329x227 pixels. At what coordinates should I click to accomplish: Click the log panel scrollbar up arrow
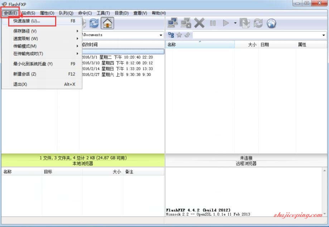325,171
